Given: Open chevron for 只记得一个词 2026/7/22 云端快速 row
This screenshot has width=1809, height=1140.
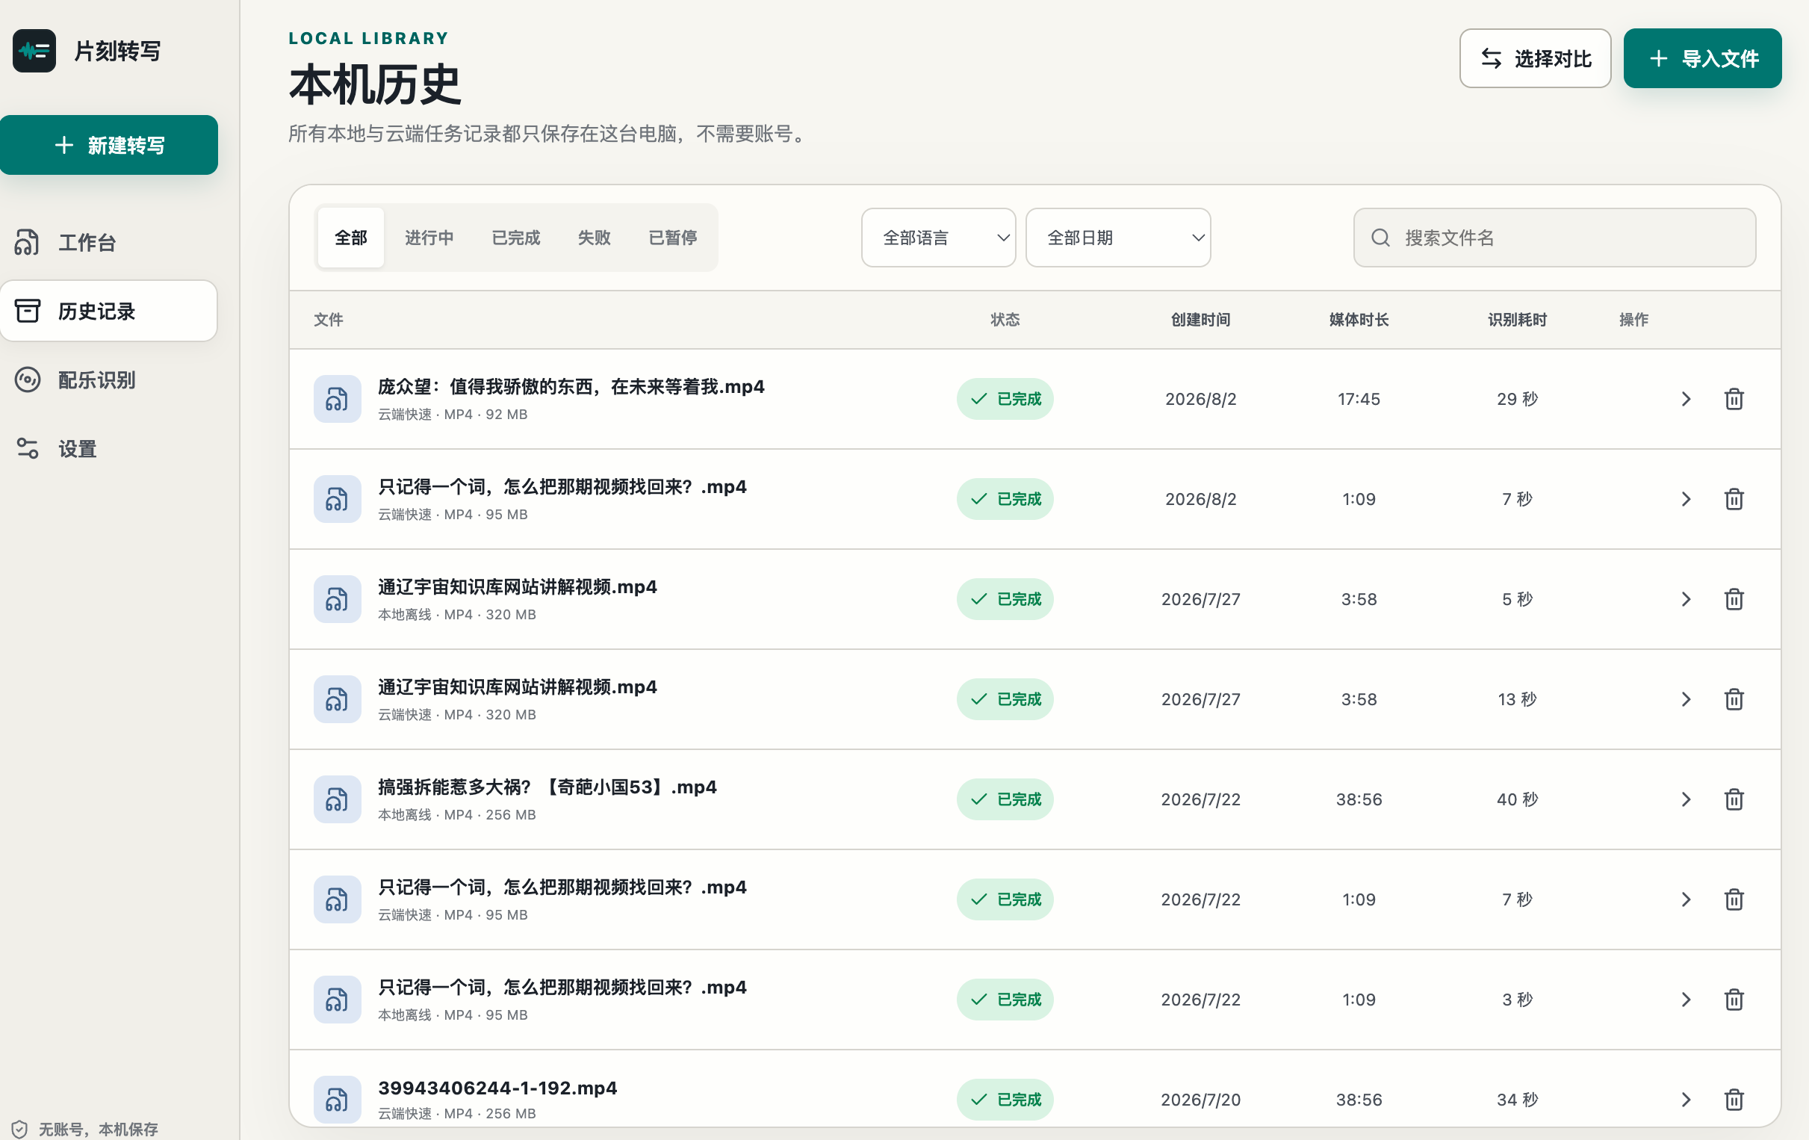Looking at the screenshot, I should (1686, 899).
